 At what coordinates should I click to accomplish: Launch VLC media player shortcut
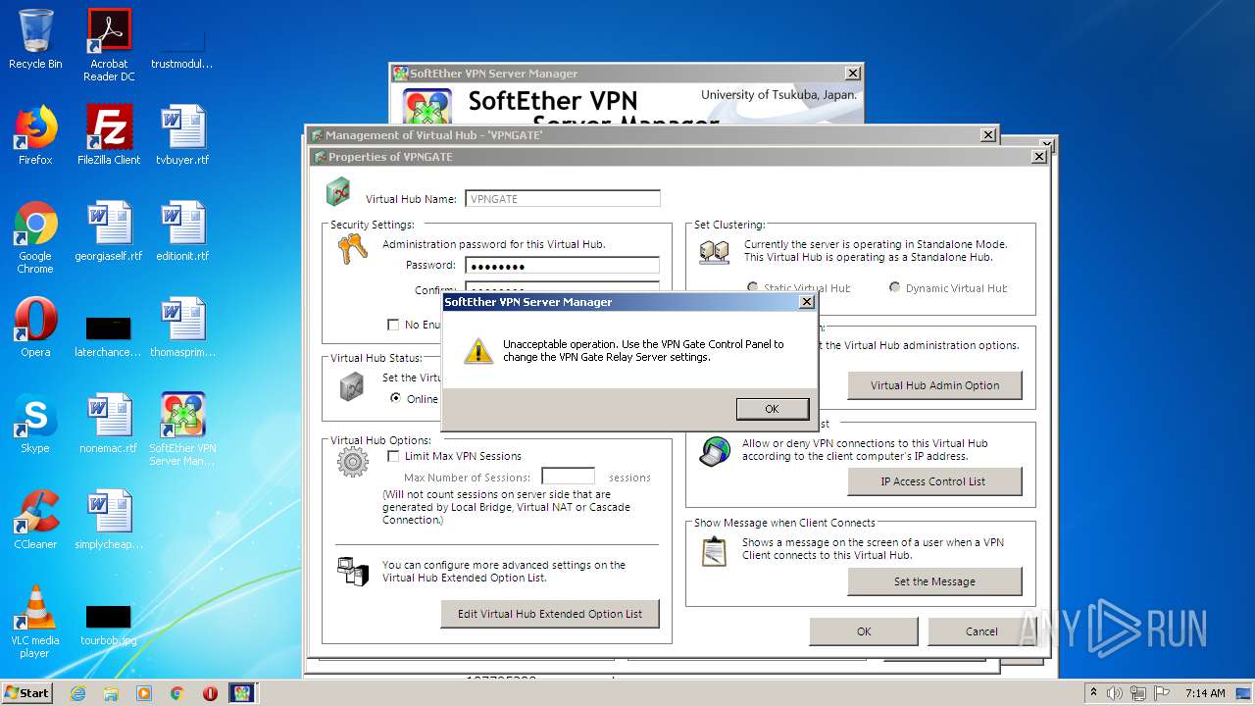pyautogui.click(x=35, y=622)
